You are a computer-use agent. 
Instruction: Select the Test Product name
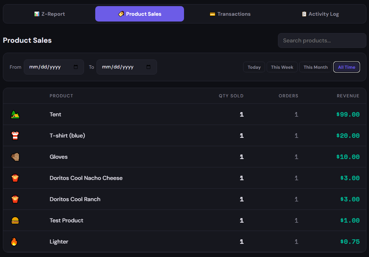(66, 220)
